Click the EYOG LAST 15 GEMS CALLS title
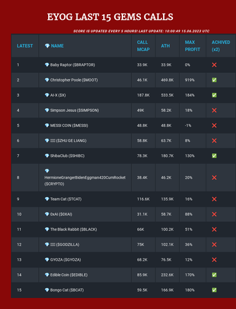This screenshot has width=236, height=309. tap(110, 17)
